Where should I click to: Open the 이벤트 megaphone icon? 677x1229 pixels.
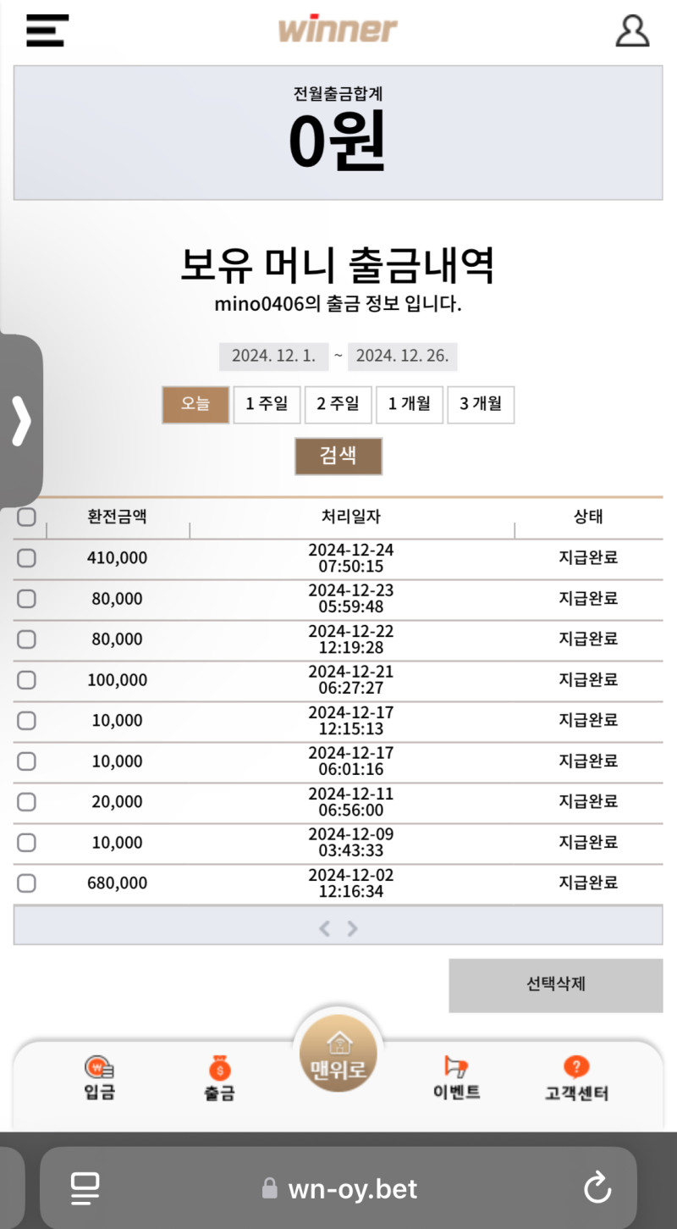coord(456,1067)
